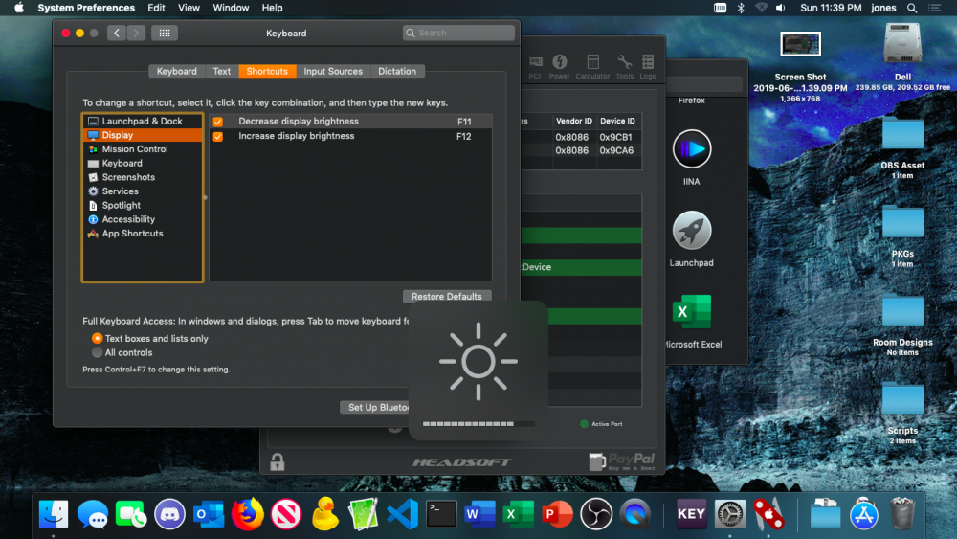The width and height of the screenshot is (957, 539).
Task: Select Screenshots in the shortcuts category list
Action: pos(128,177)
